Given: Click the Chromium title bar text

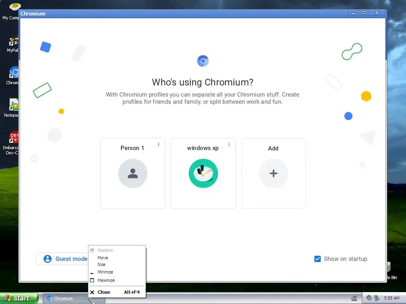Looking at the screenshot, I should pyautogui.click(x=33, y=14).
